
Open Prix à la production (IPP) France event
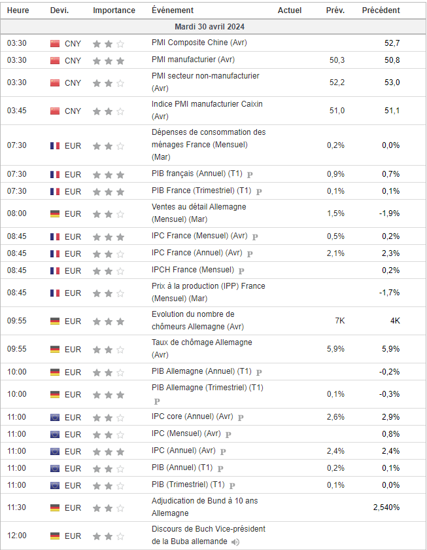point(209,292)
